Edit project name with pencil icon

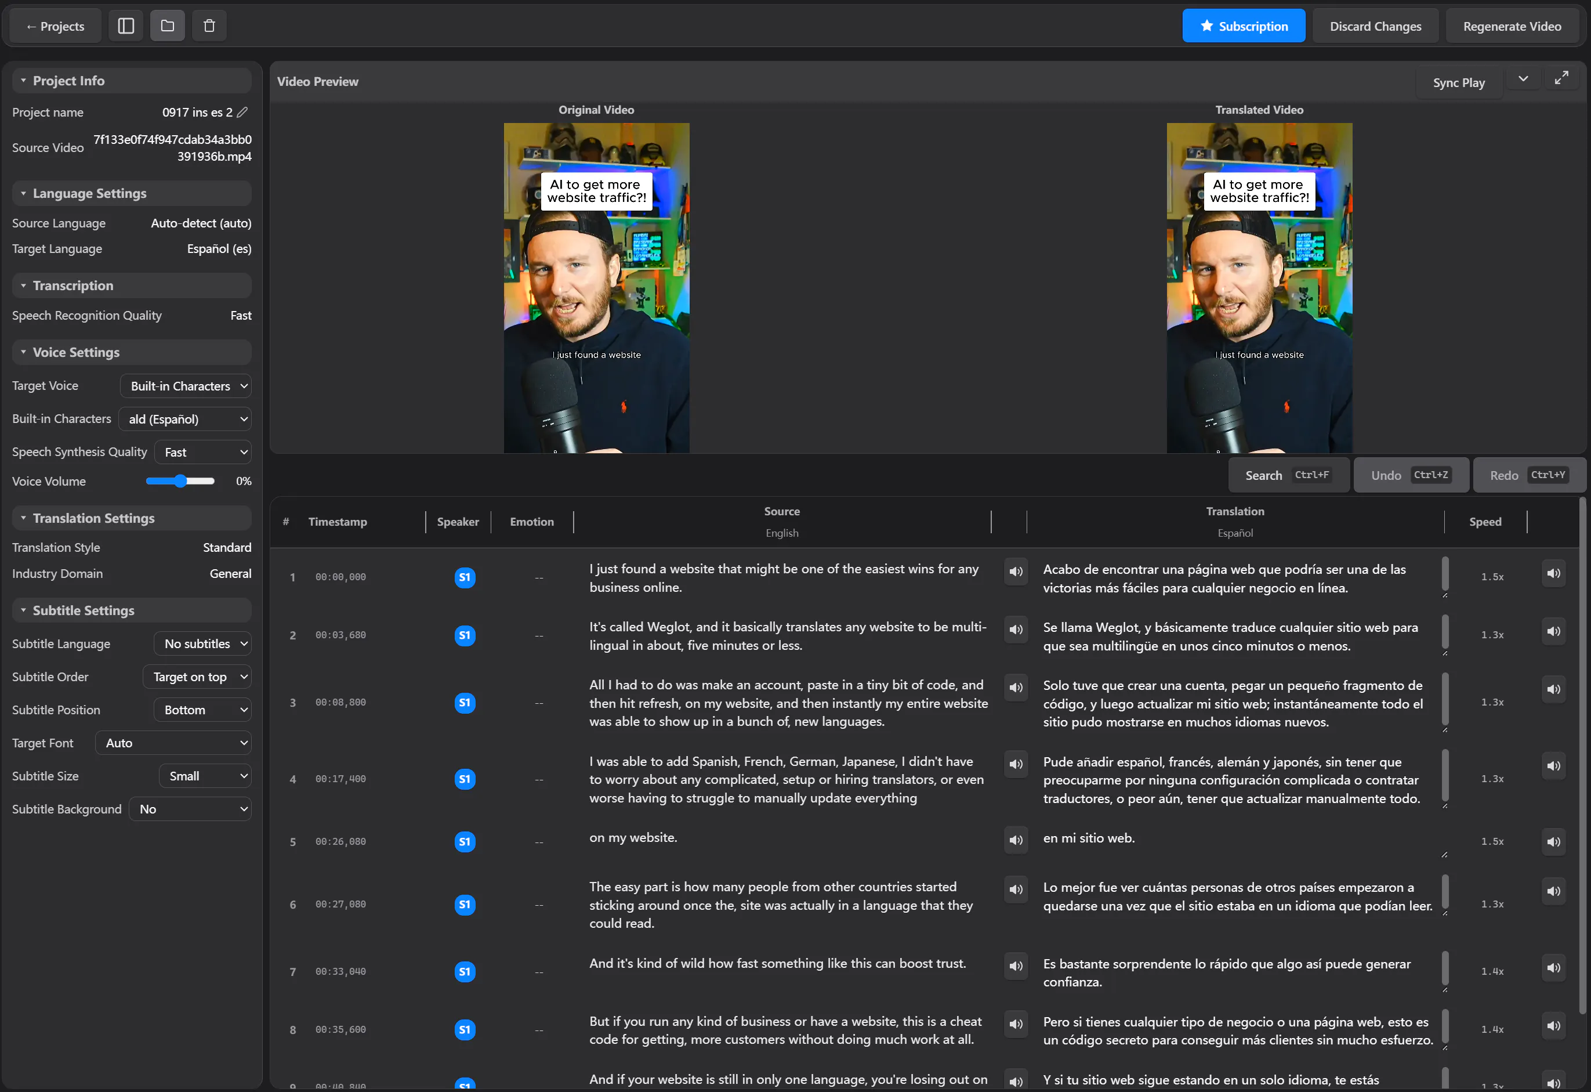click(242, 113)
